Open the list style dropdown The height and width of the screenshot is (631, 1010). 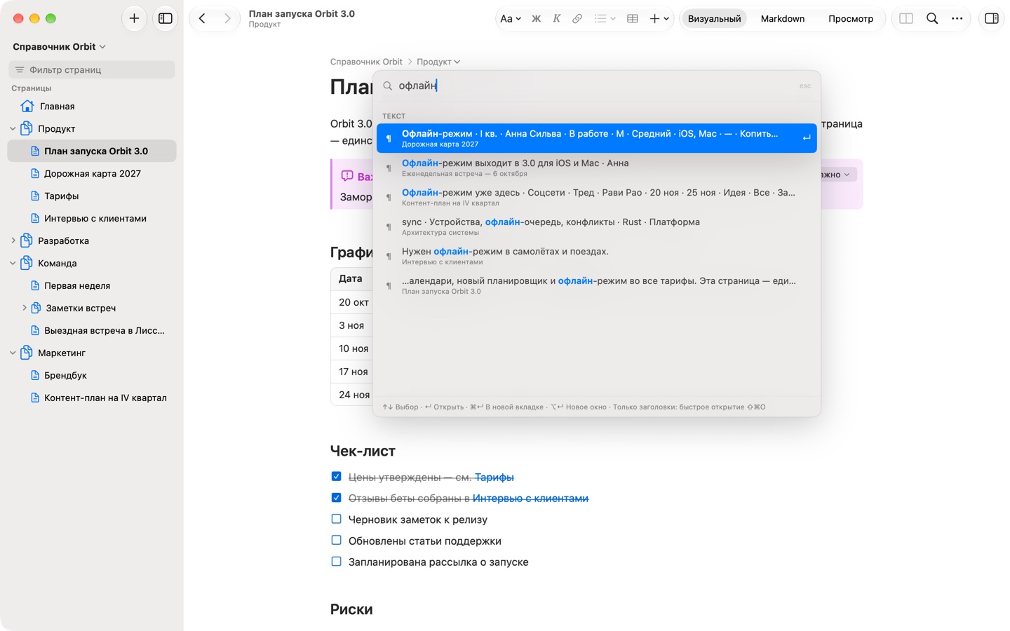(x=605, y=19)
